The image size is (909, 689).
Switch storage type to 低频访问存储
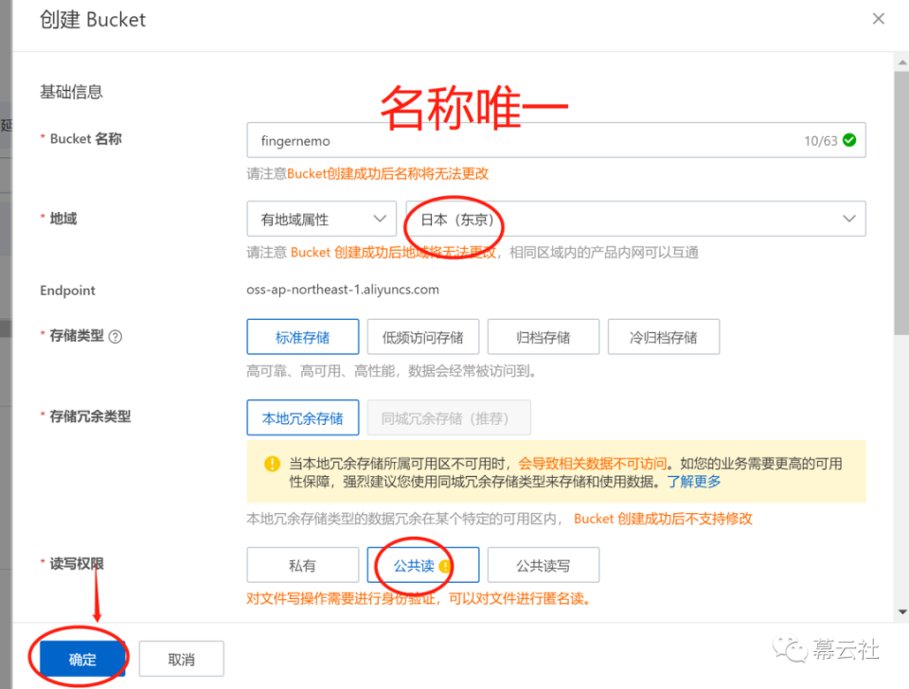pos(422,336)
